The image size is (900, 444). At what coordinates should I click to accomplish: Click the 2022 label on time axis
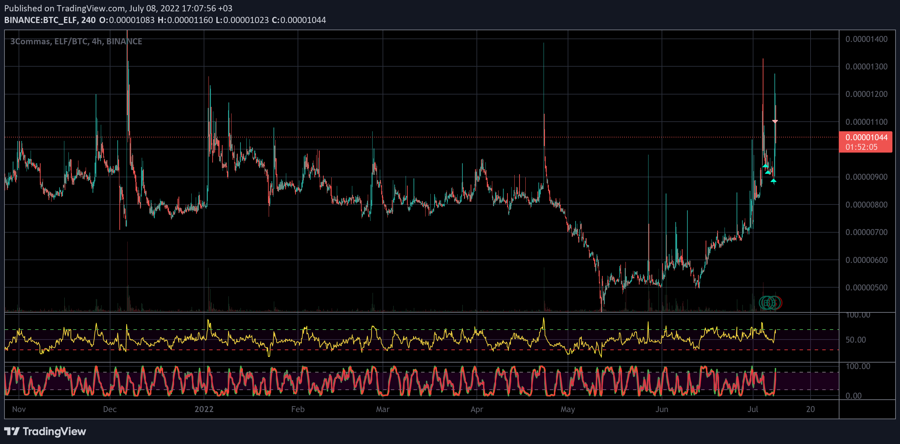204,409
